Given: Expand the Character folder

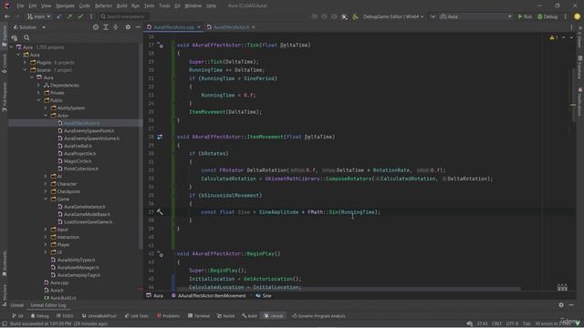Looking at the screenshot, I should 46,184.
